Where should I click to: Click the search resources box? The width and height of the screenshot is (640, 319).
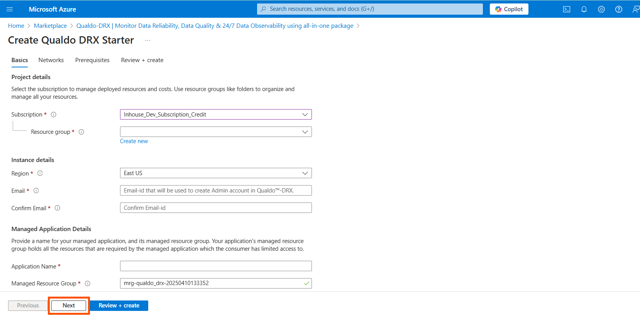point(370,9)
